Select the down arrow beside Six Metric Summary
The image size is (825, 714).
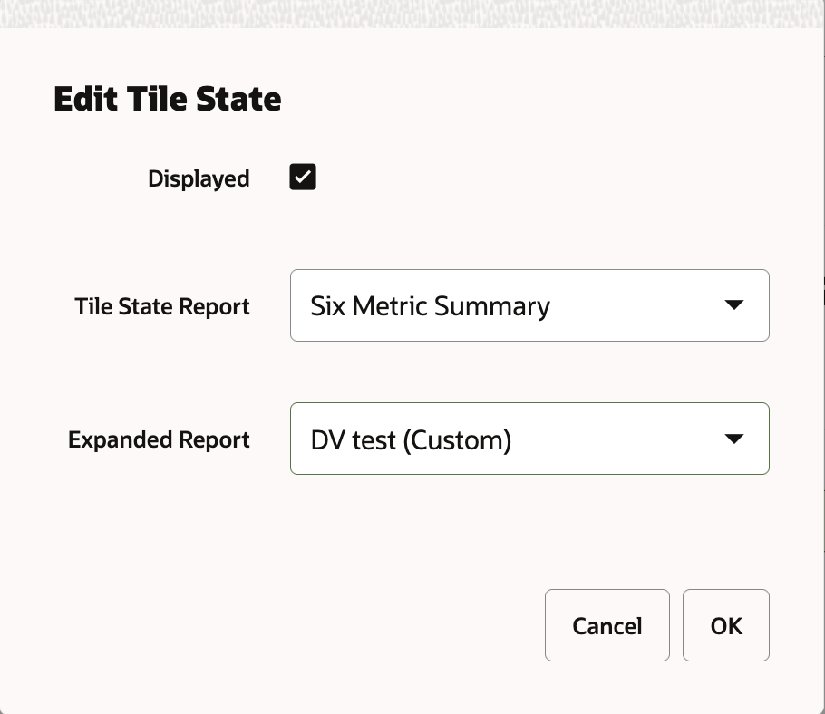click(736, 305)
